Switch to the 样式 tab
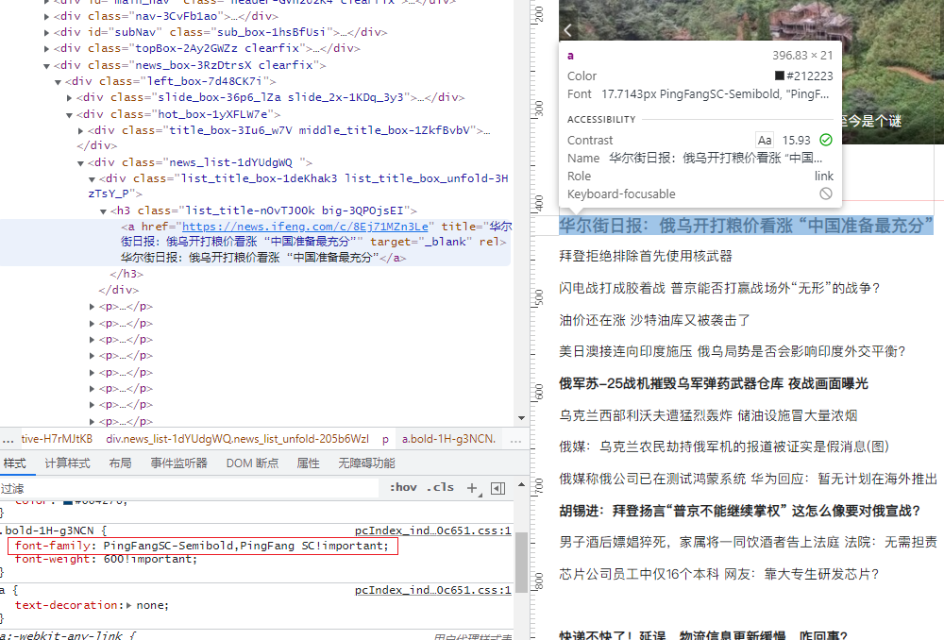Image resolution: width=944 pixels, height=640 pixels. pyautogui.click(x=14, y=463)
